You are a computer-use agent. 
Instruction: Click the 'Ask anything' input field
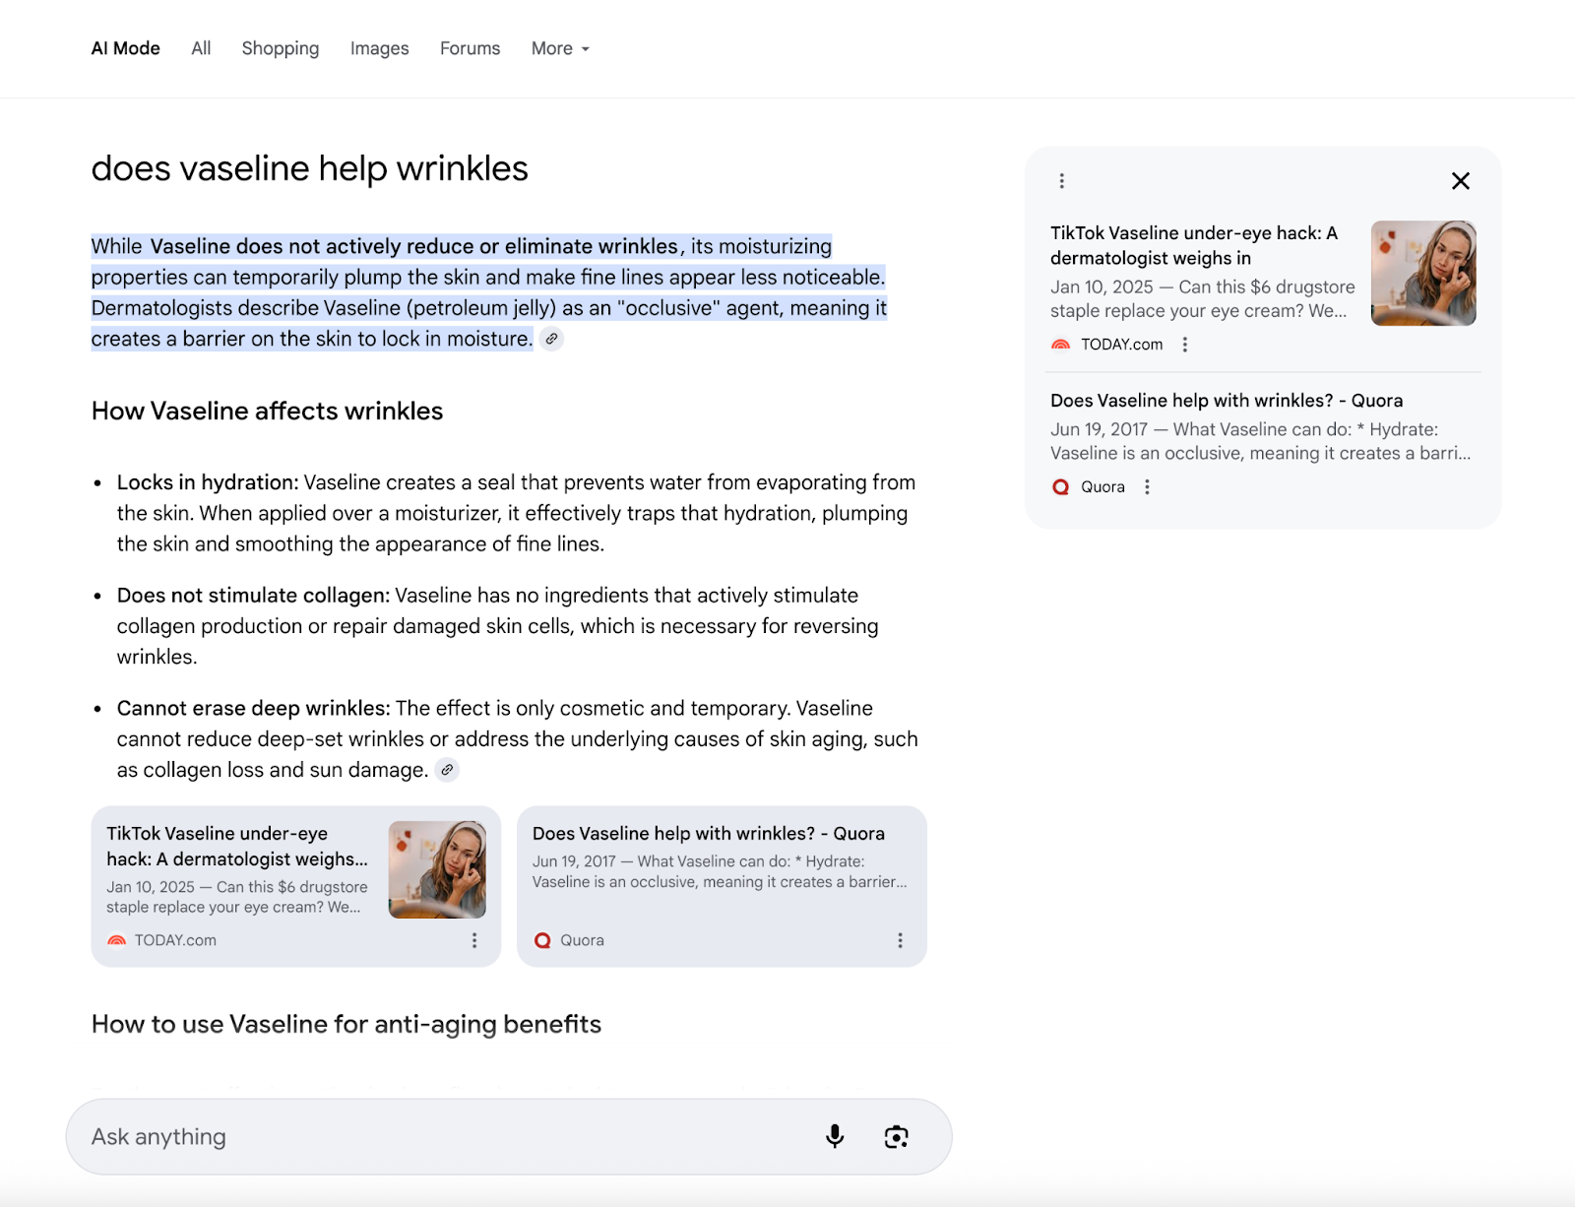pos(394,1136)
